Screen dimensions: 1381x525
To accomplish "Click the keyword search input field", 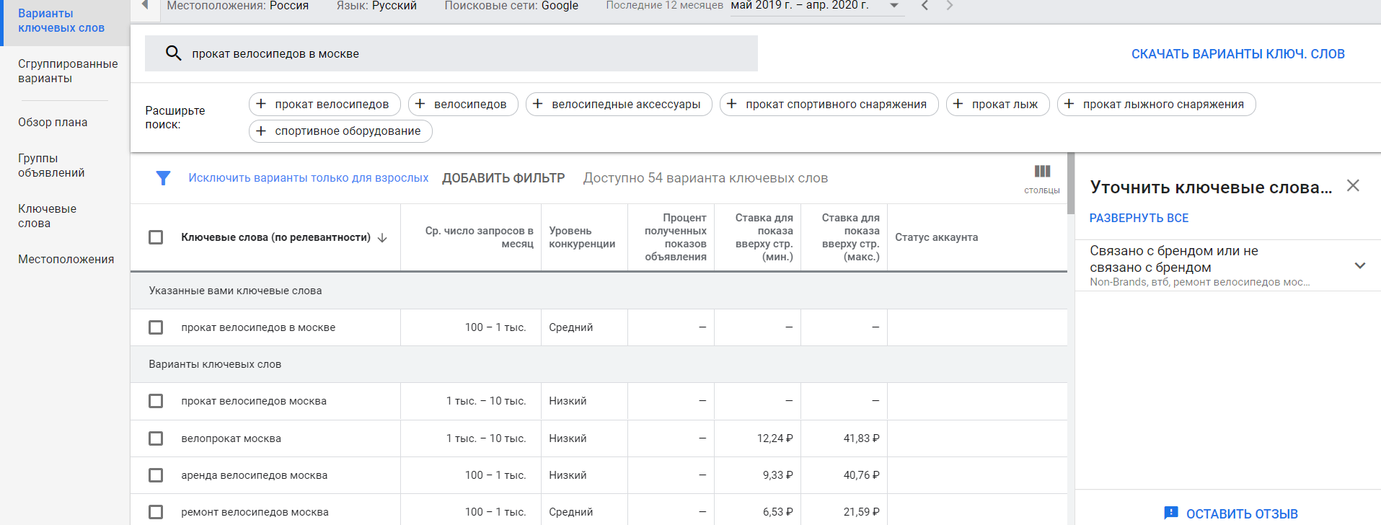I will tap(451, 53).
